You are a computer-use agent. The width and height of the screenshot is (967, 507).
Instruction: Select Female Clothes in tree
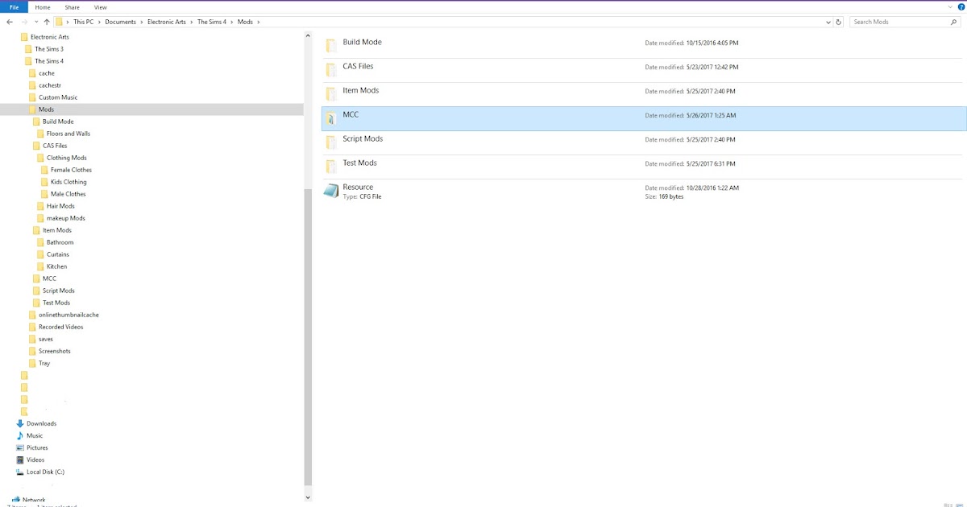point(71,170)
